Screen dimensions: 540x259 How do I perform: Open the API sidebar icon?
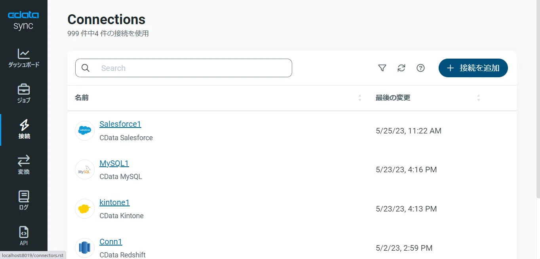click(x=24, y=236)
